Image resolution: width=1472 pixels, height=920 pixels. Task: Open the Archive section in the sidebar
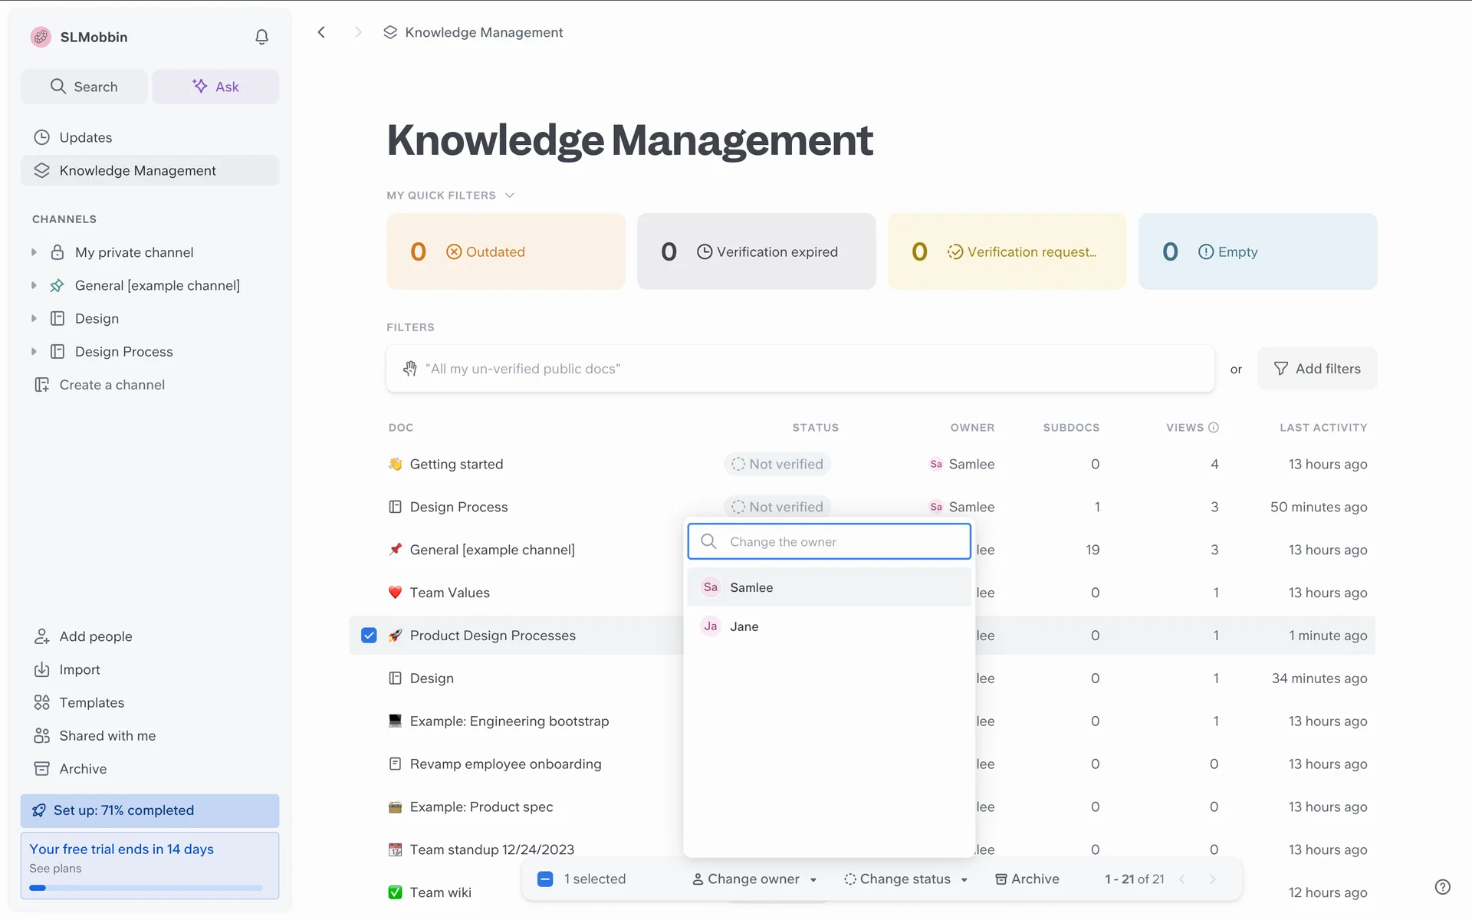tap(83, 768)
